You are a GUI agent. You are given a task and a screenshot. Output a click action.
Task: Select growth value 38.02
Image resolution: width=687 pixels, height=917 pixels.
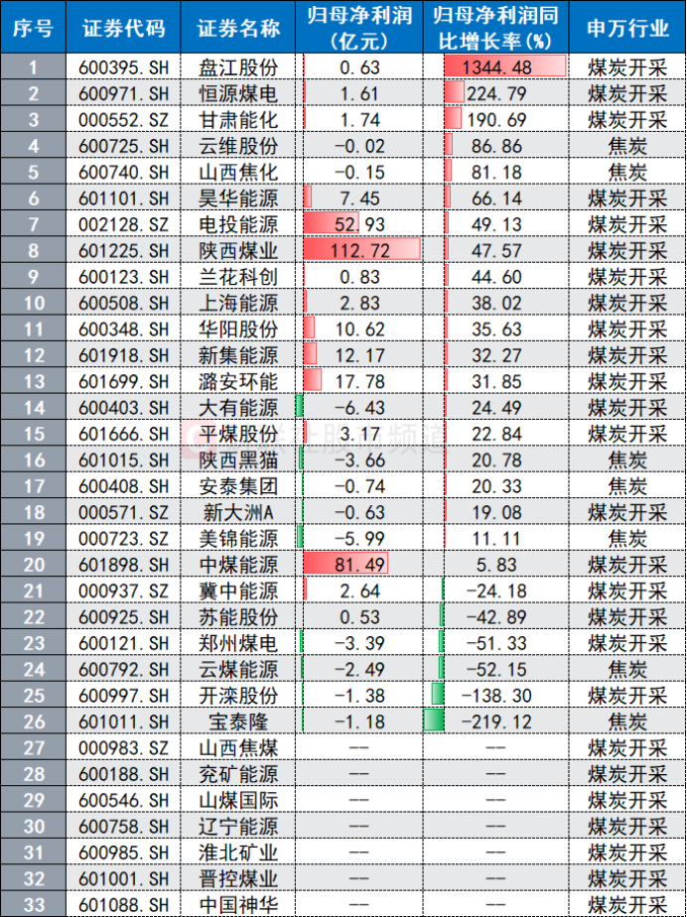(x=495, y=303)
